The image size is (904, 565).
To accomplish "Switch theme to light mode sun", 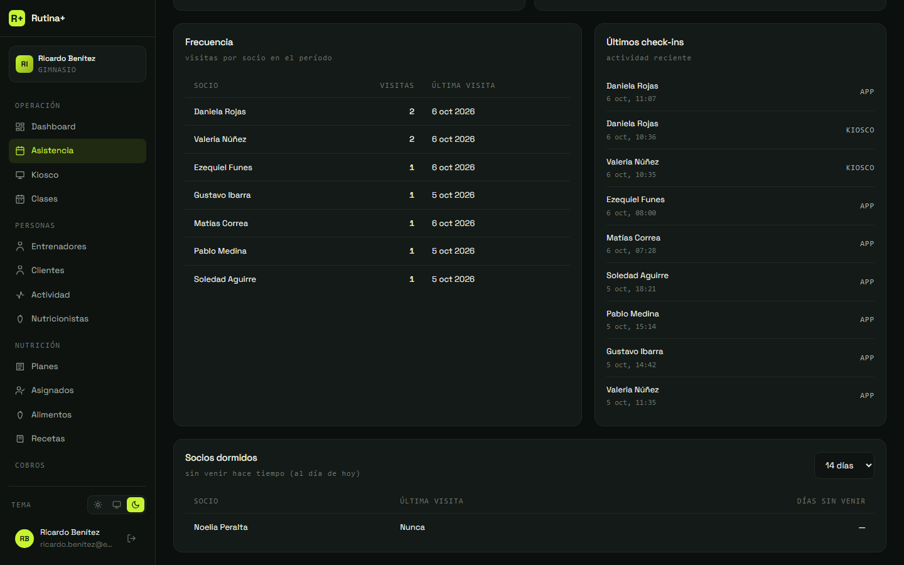I will pos(98,505).
